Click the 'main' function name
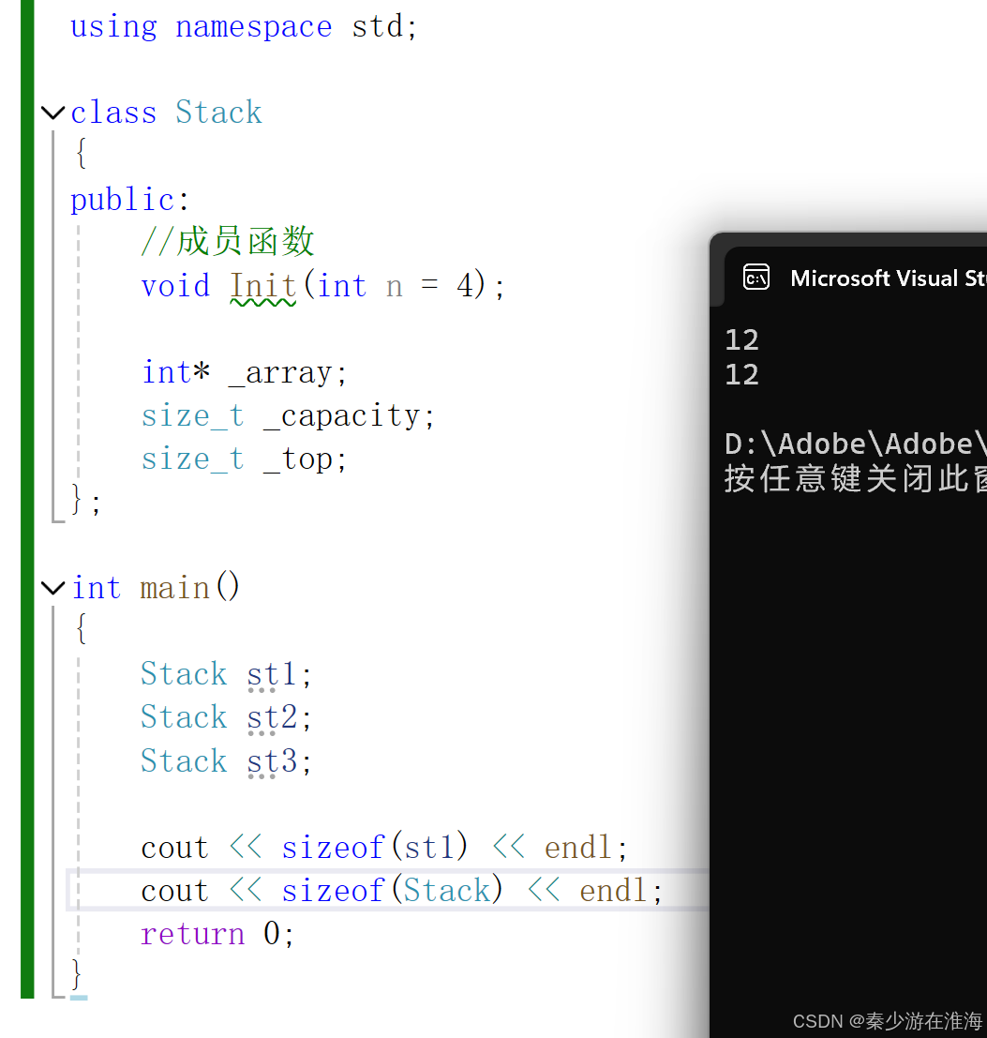The width and height of the screenshot is (987, 1038). pyautogui.click(x=174, y=588)
